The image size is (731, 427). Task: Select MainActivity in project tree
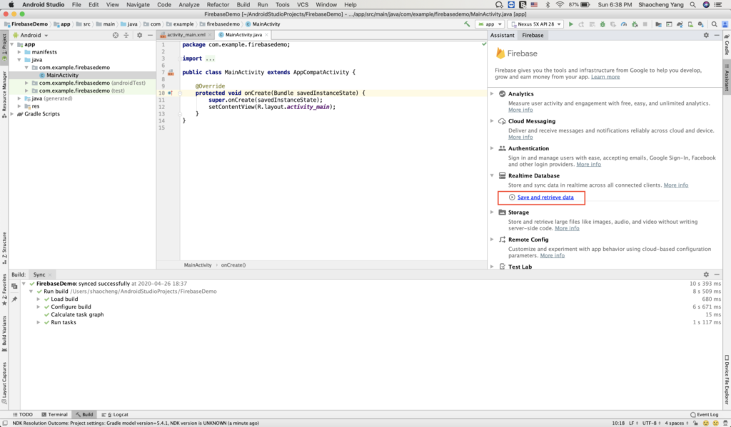(x=63, y=76)
